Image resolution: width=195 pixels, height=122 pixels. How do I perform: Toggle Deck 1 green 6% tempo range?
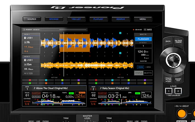71,93
